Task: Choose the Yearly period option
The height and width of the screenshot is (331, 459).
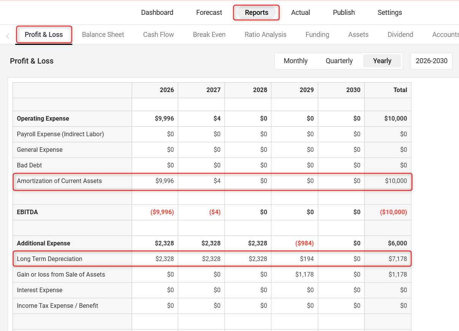Action: click(382, 61)
